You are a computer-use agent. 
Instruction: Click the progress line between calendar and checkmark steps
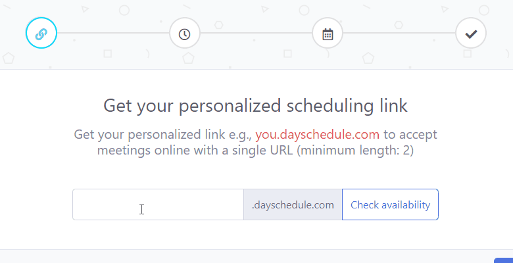point(399,33)
